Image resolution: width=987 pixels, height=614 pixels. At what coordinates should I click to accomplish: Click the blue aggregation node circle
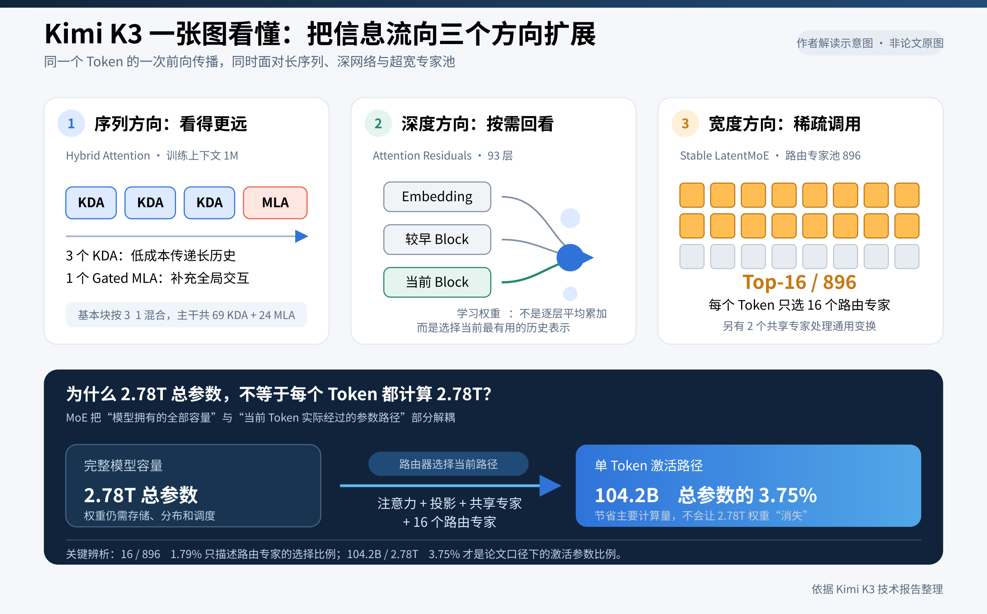point(570,257)
